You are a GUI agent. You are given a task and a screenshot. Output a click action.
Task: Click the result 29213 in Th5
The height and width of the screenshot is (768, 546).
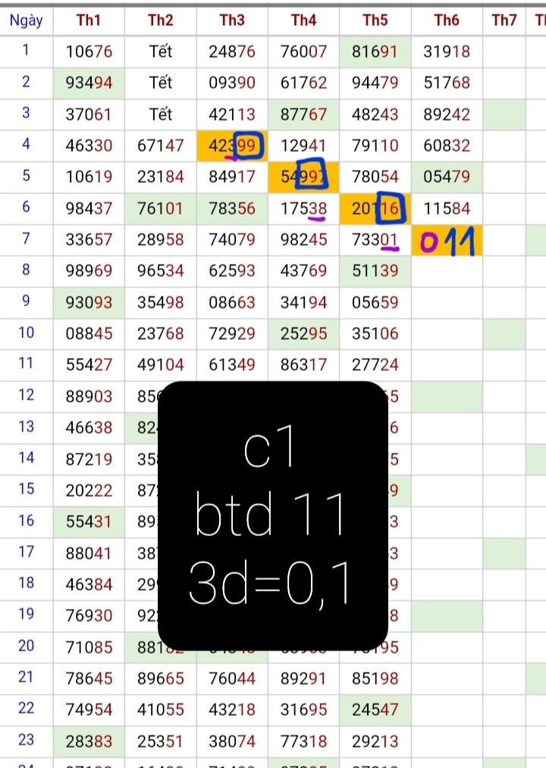coord(375,739)
